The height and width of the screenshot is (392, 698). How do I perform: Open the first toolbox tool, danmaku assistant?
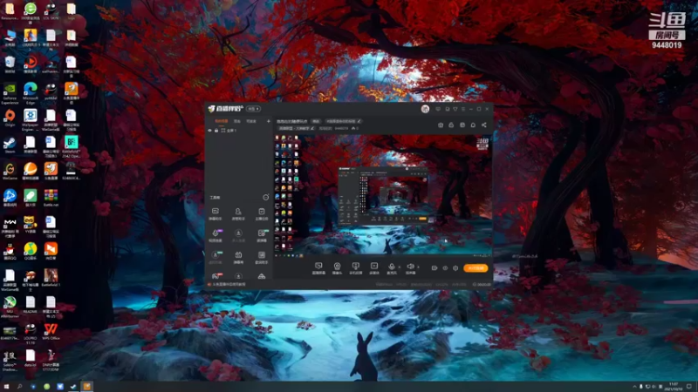click(216, 213)
